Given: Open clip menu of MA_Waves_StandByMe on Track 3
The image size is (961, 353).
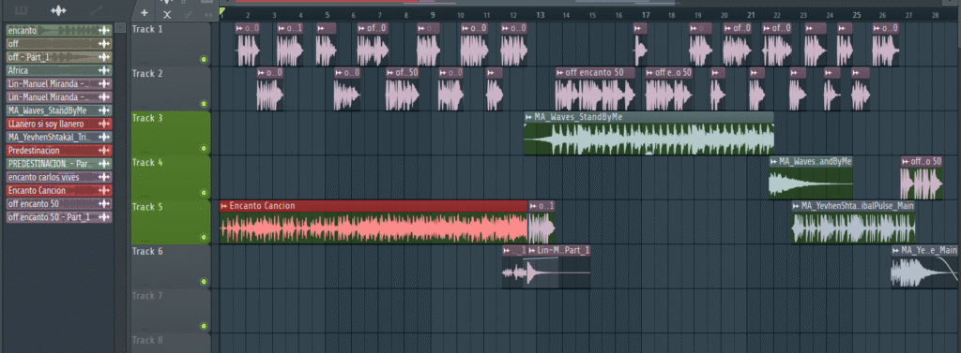Looking at the screenshot, I should [529, 117].
